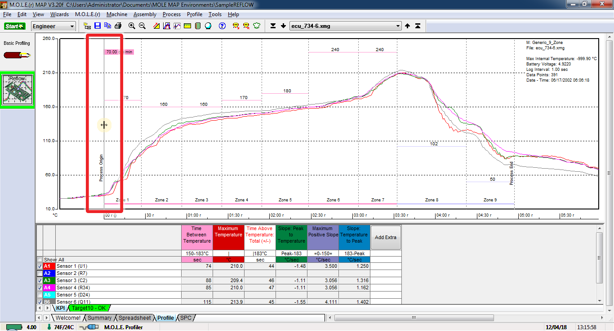Screen dimensions: 614x331
Task: Click the previous data run up arrow
Action: coord(407,26)
